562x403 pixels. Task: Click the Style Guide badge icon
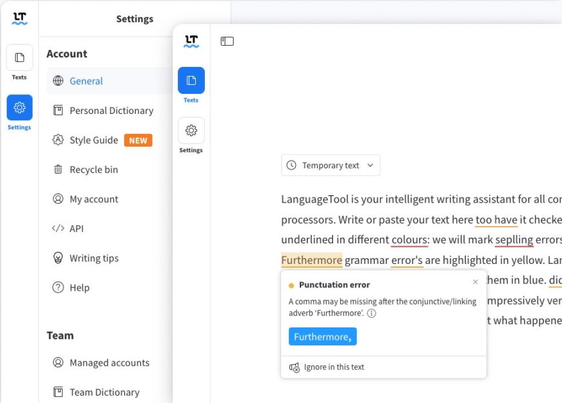coord(58,140)
